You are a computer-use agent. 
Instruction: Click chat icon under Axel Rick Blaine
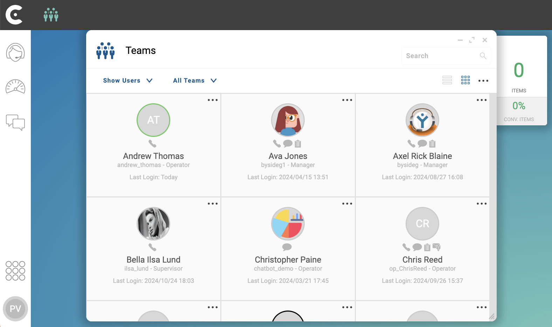coord(422,144)
